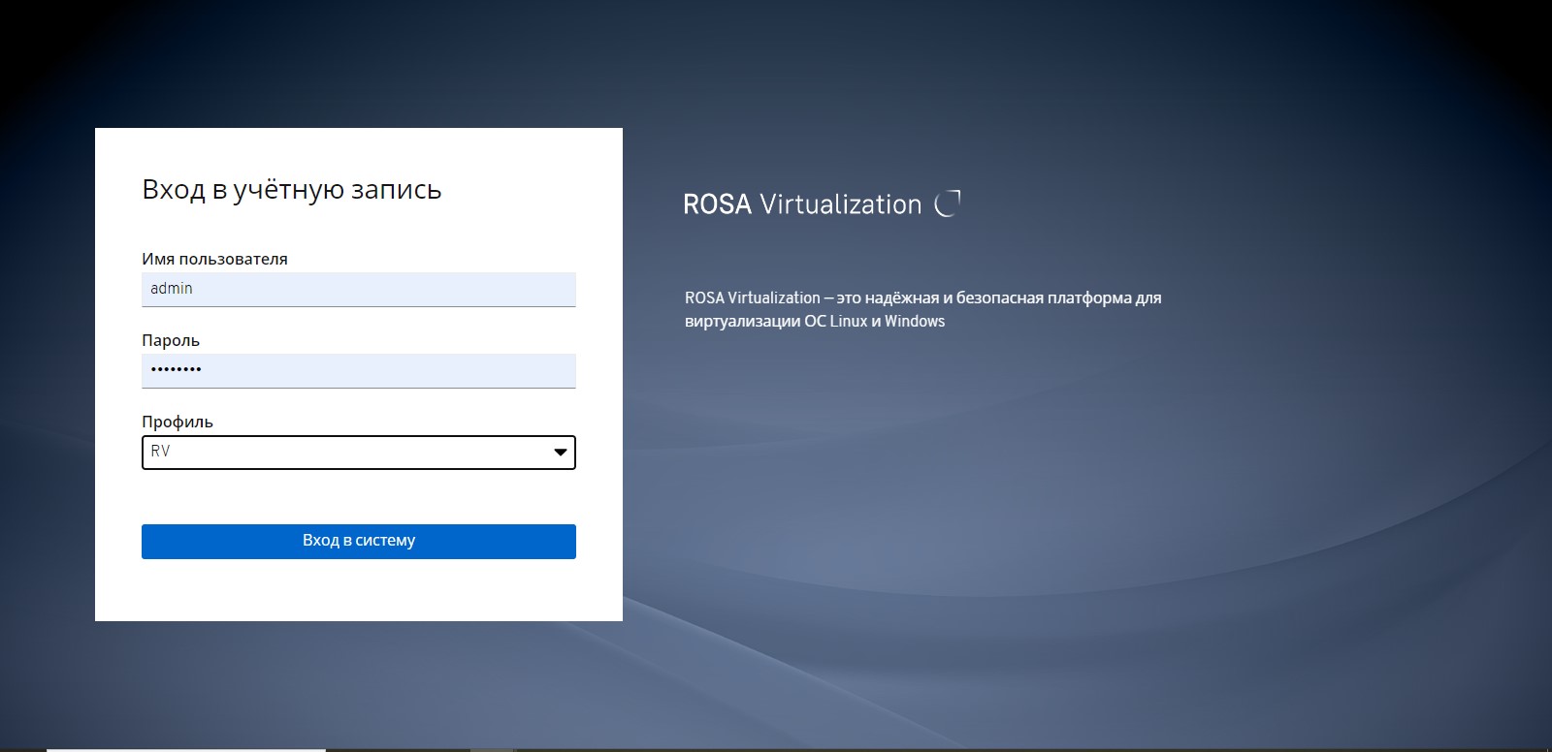Click the Имя пользователя label
This screenshot has width=1552, height=752.
click(x=214, y=259)
